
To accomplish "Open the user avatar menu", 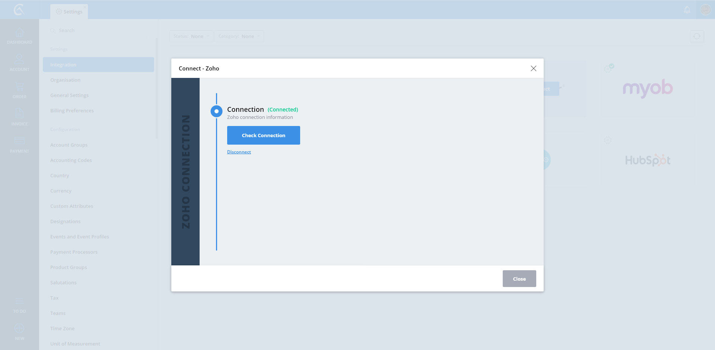I will click(705, 10).
